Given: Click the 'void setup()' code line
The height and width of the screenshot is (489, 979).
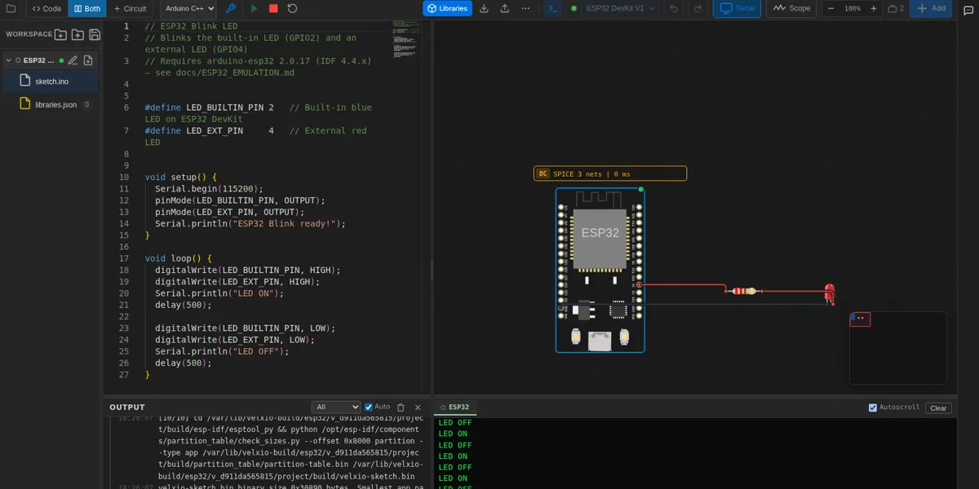Looking at the screenshot, I should click(x=181, y=177).
